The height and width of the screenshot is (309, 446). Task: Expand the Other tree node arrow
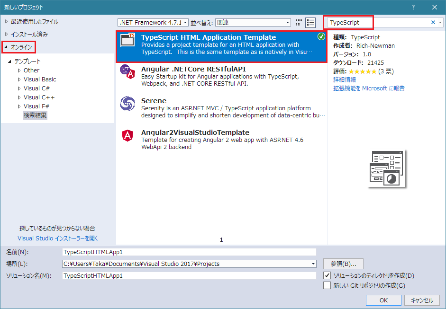[19, 71]
